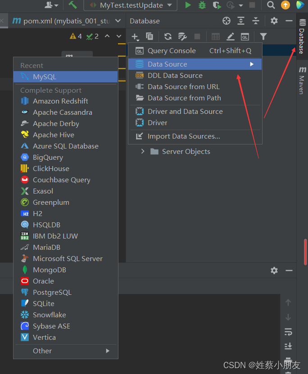Open bottom panel settings gear
The width and height of the screenshot is (308, 374).
pos(274,270)
